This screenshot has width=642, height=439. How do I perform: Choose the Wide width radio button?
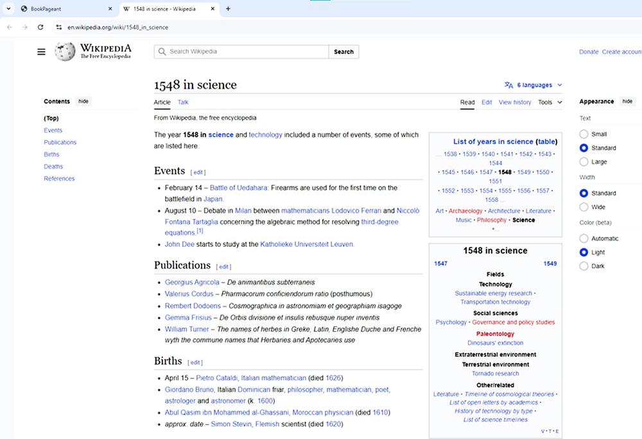tap(584, 207)
